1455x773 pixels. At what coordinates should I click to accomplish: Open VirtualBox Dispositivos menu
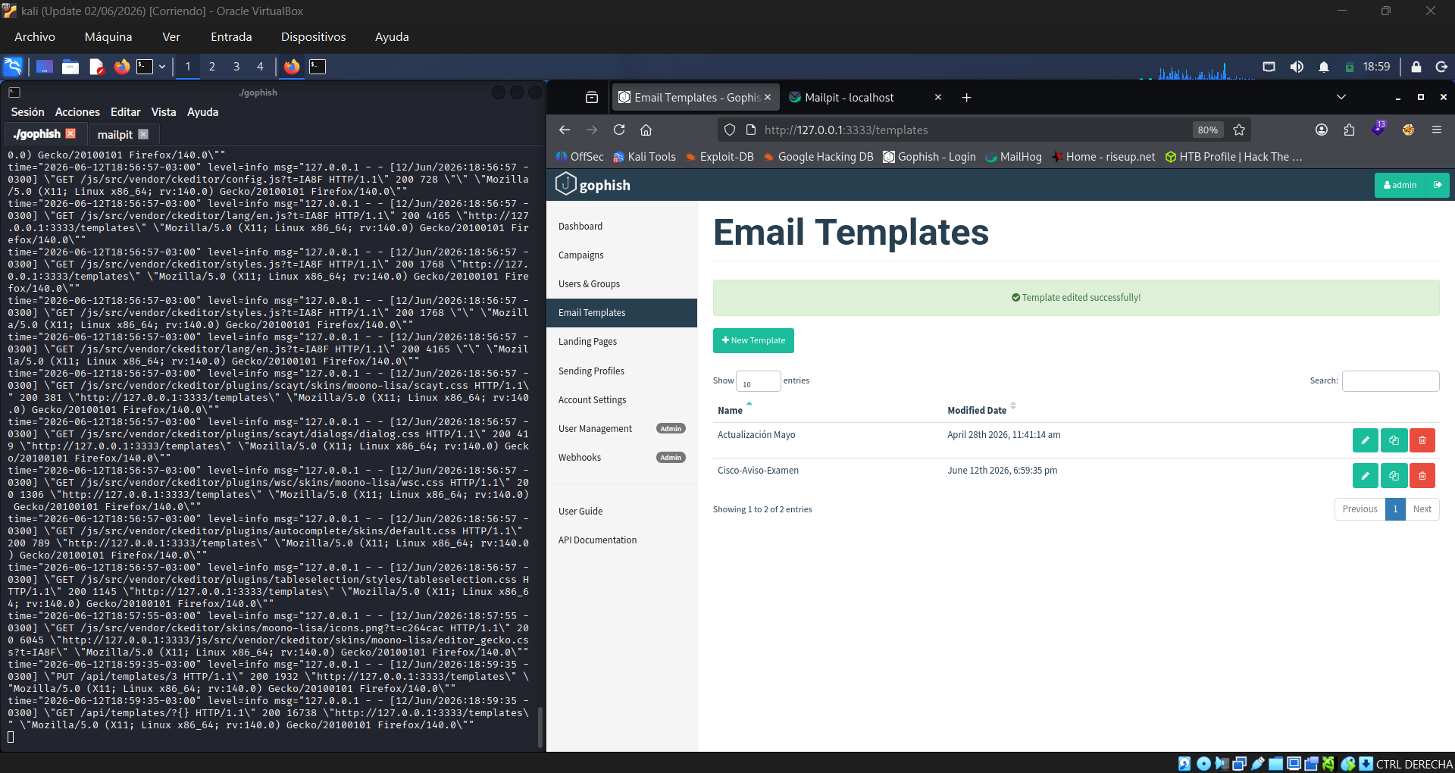pyautogui.click(x=313, y=36)
